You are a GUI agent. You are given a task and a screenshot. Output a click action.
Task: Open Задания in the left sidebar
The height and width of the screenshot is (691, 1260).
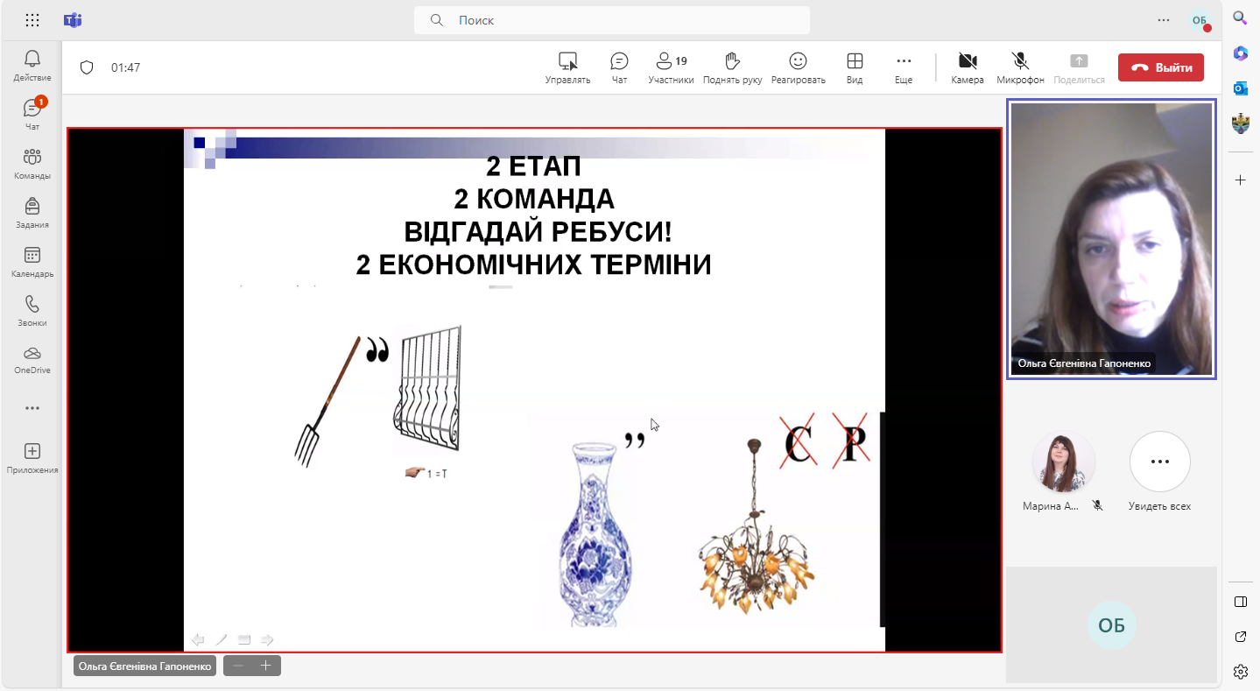32,213
